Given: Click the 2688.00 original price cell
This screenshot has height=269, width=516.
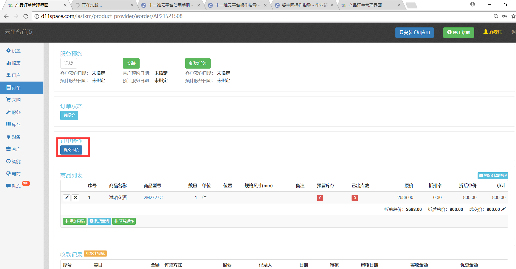Looking at the screenshot, I should (x=405, y=198).
